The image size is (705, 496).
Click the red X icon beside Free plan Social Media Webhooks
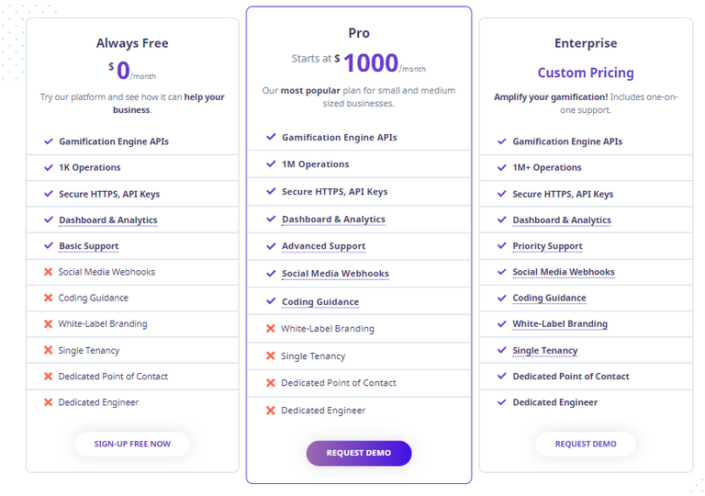click(x=48, y=272)
